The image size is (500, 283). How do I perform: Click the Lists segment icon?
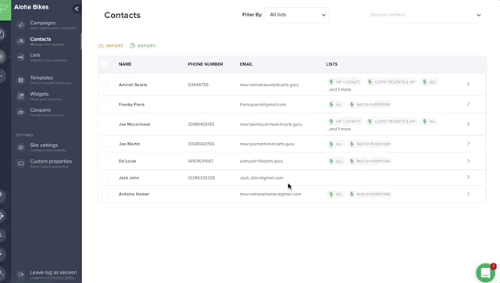click(21, 57)
